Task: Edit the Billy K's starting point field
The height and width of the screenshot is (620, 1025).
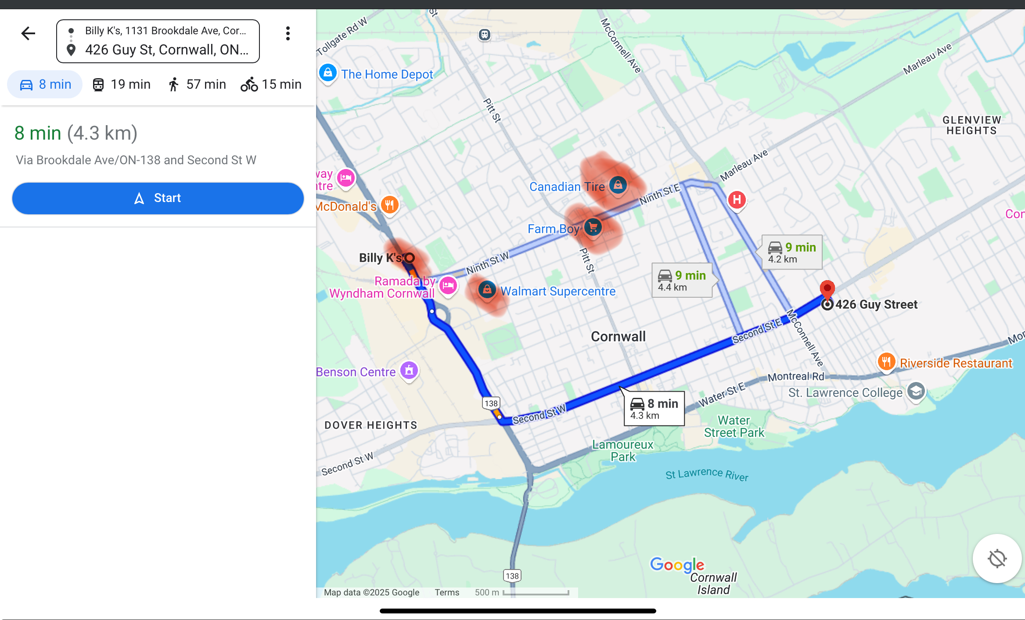Action: click(x=165, y=31)
